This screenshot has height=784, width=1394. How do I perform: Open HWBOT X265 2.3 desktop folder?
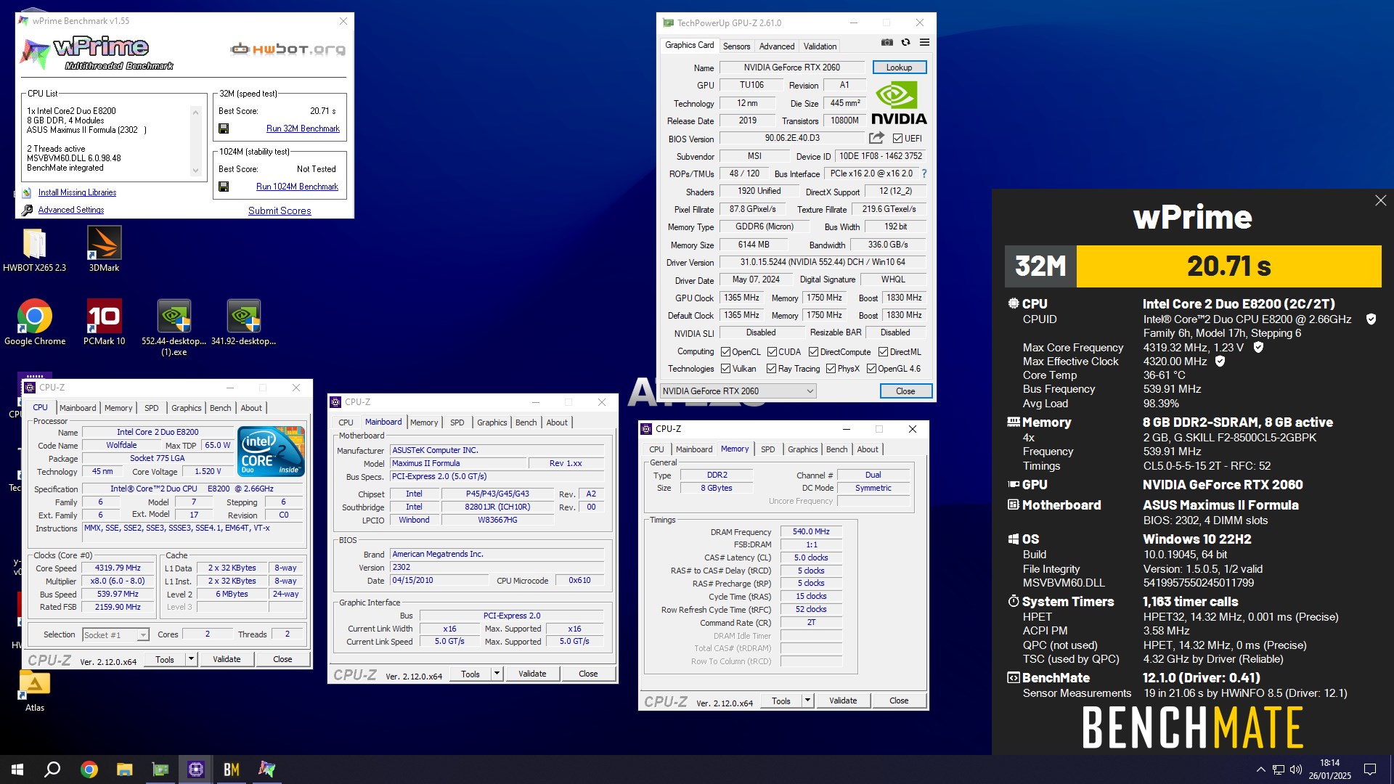[34, 250]
